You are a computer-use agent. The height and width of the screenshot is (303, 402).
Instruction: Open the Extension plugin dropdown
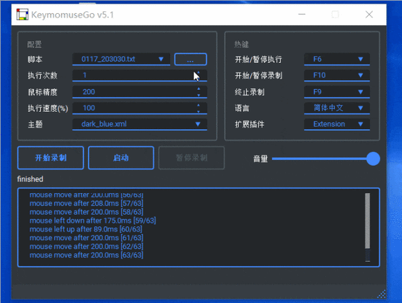pyautogui.click(x=337, y=124)
